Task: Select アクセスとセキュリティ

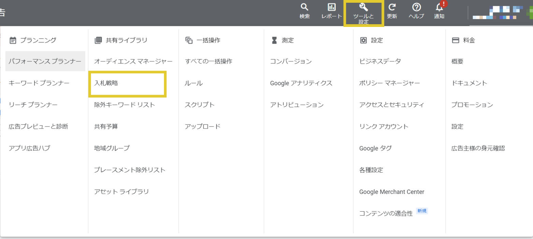Action: pos(392,105)
